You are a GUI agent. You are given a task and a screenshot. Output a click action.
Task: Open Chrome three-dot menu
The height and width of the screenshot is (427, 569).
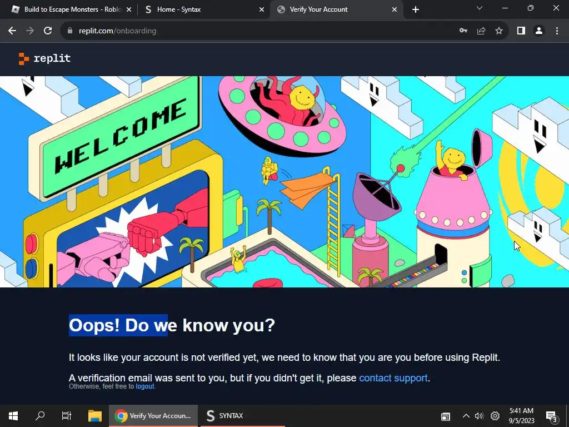pyautogui.click(x=557, y=31)
